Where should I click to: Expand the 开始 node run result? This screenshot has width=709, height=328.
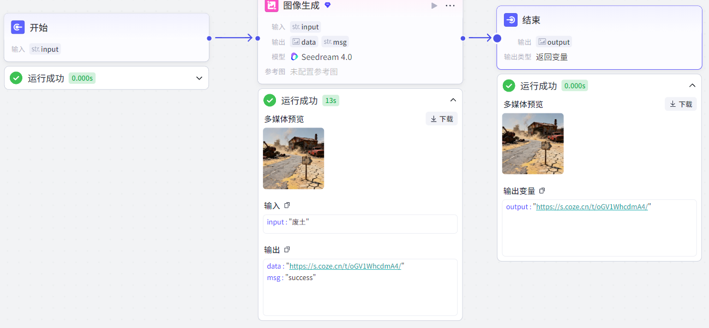[199, 78]
